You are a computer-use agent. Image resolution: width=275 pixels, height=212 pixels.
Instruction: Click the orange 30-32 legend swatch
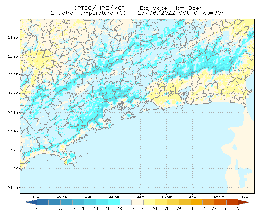click(197, 202)
